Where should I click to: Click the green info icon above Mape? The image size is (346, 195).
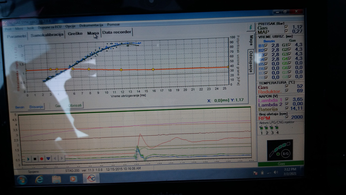(251, 27)
